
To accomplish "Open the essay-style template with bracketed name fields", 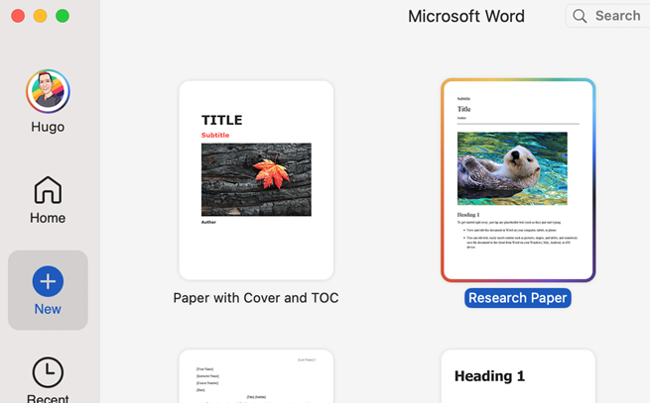I will [256, 376].
